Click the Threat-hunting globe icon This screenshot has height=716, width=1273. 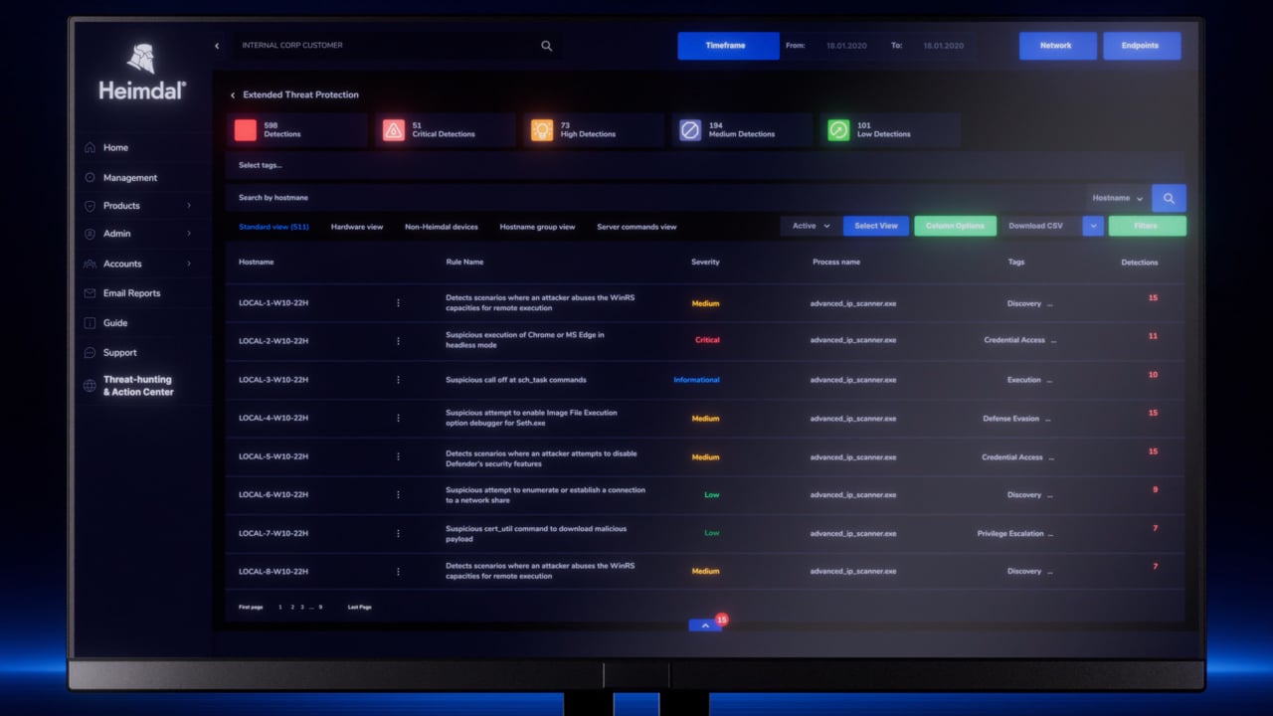(90, 386)
